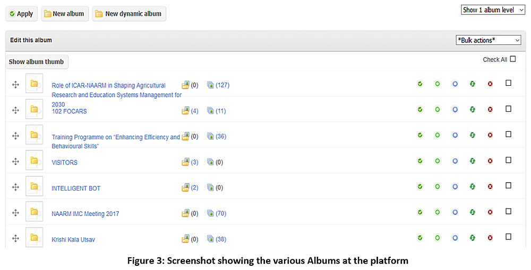Viewport: 531px width, 270px height.
Task: Click the red delete icon for VISITORS album
Action: coord(490,161)
